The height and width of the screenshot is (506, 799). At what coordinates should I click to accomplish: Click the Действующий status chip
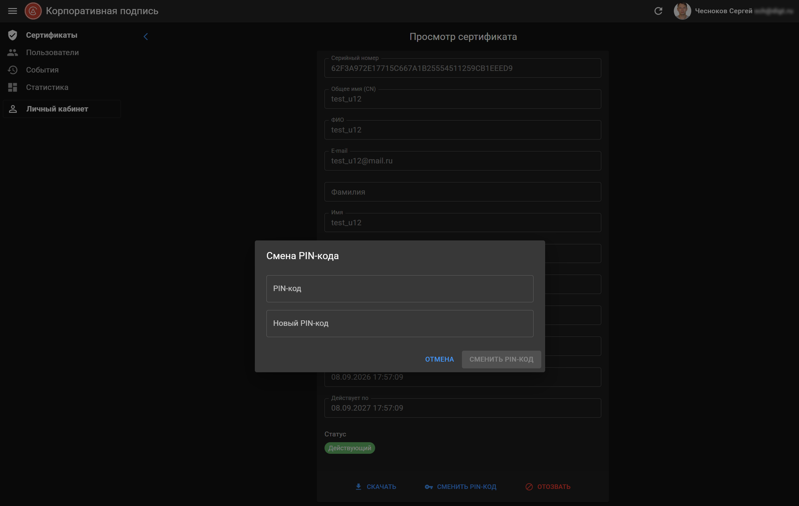[349, 448]
